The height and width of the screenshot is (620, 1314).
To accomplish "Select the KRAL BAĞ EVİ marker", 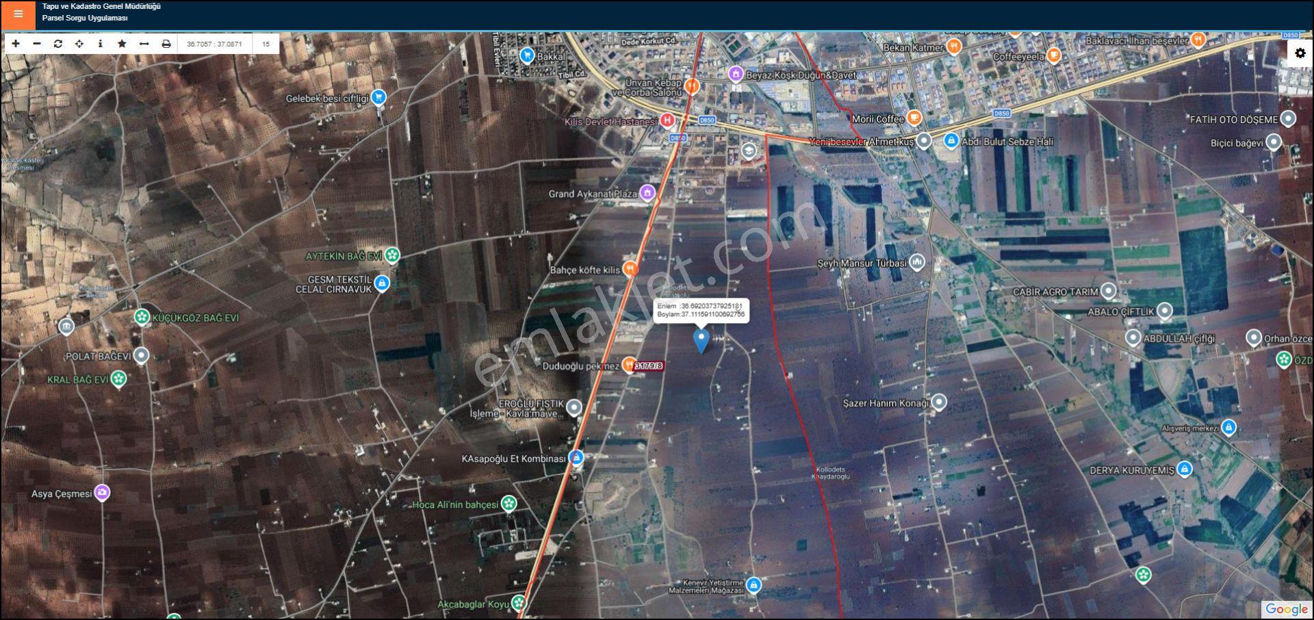I will 119,378.
